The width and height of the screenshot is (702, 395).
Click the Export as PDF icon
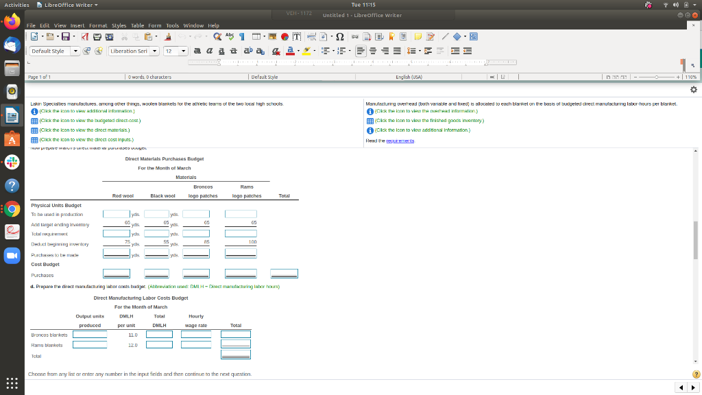(84, 37)
